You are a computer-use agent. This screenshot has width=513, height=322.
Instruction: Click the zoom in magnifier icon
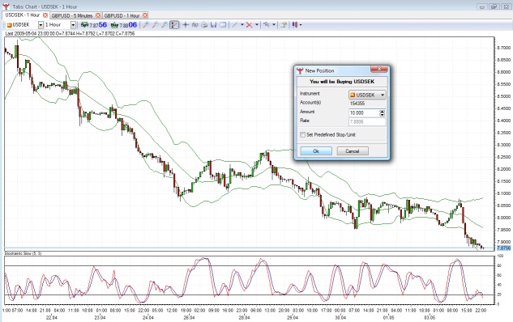(x=146, y=25)
